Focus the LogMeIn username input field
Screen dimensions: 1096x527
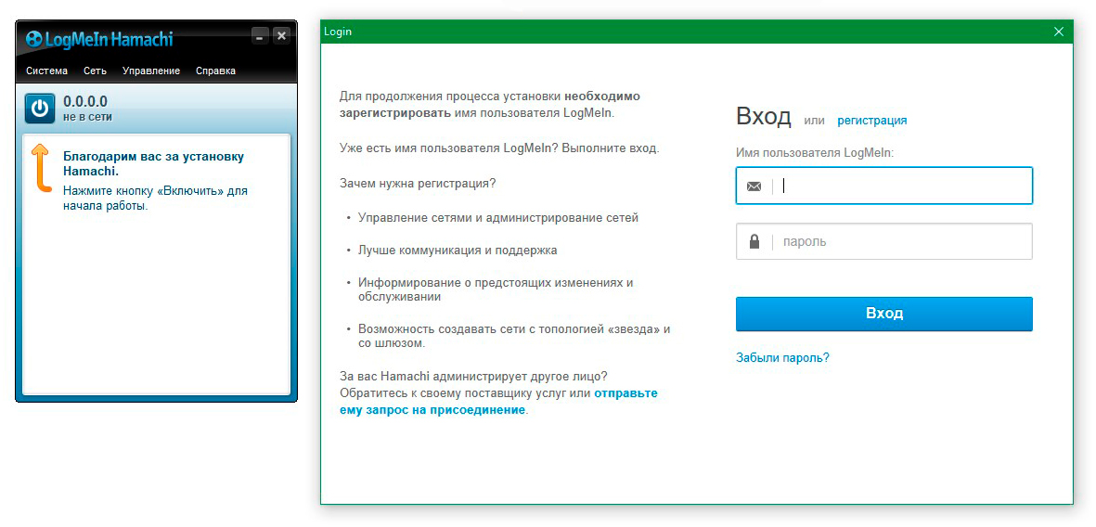[884, 186]
